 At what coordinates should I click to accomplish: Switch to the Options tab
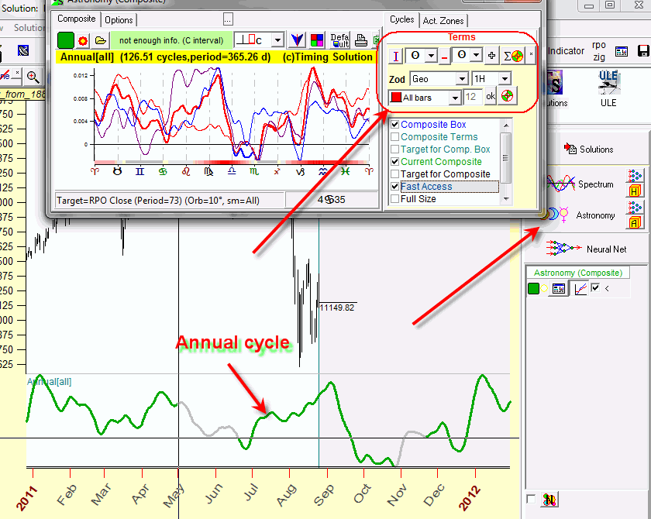coord(119,20)
